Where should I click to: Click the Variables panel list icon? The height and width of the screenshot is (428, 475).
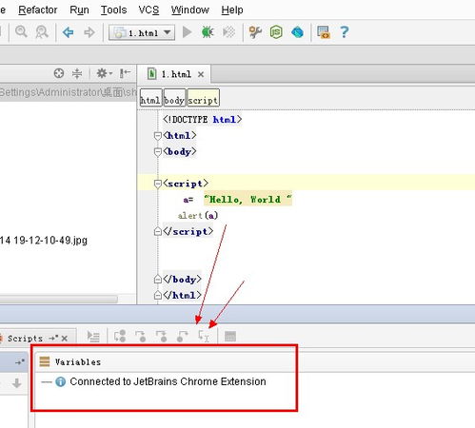[45, 361]
